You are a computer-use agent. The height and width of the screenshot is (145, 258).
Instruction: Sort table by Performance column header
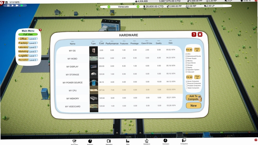click(112, 43)
